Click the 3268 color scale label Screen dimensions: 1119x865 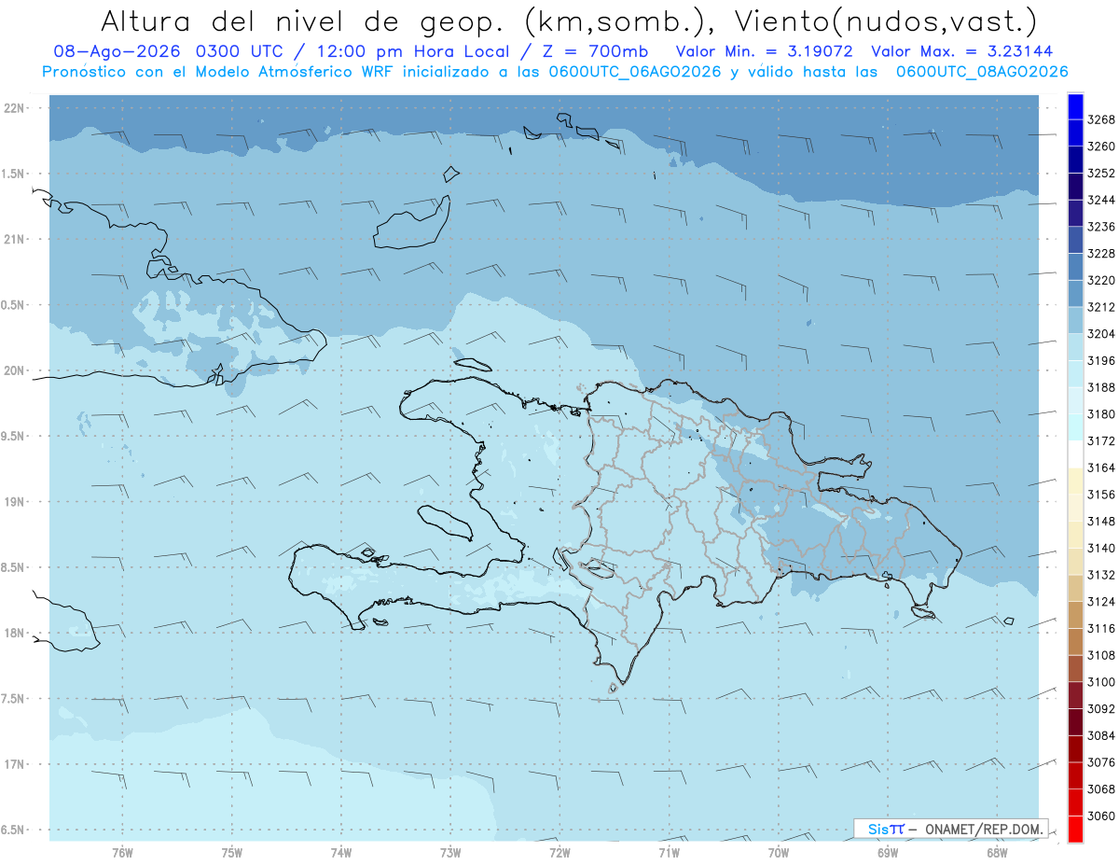pos(1101,119)
